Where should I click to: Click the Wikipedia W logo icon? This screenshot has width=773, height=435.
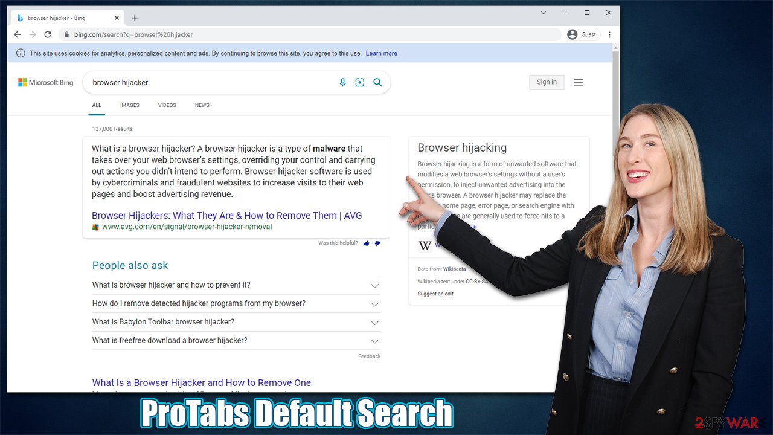click(x=425, y=245)
